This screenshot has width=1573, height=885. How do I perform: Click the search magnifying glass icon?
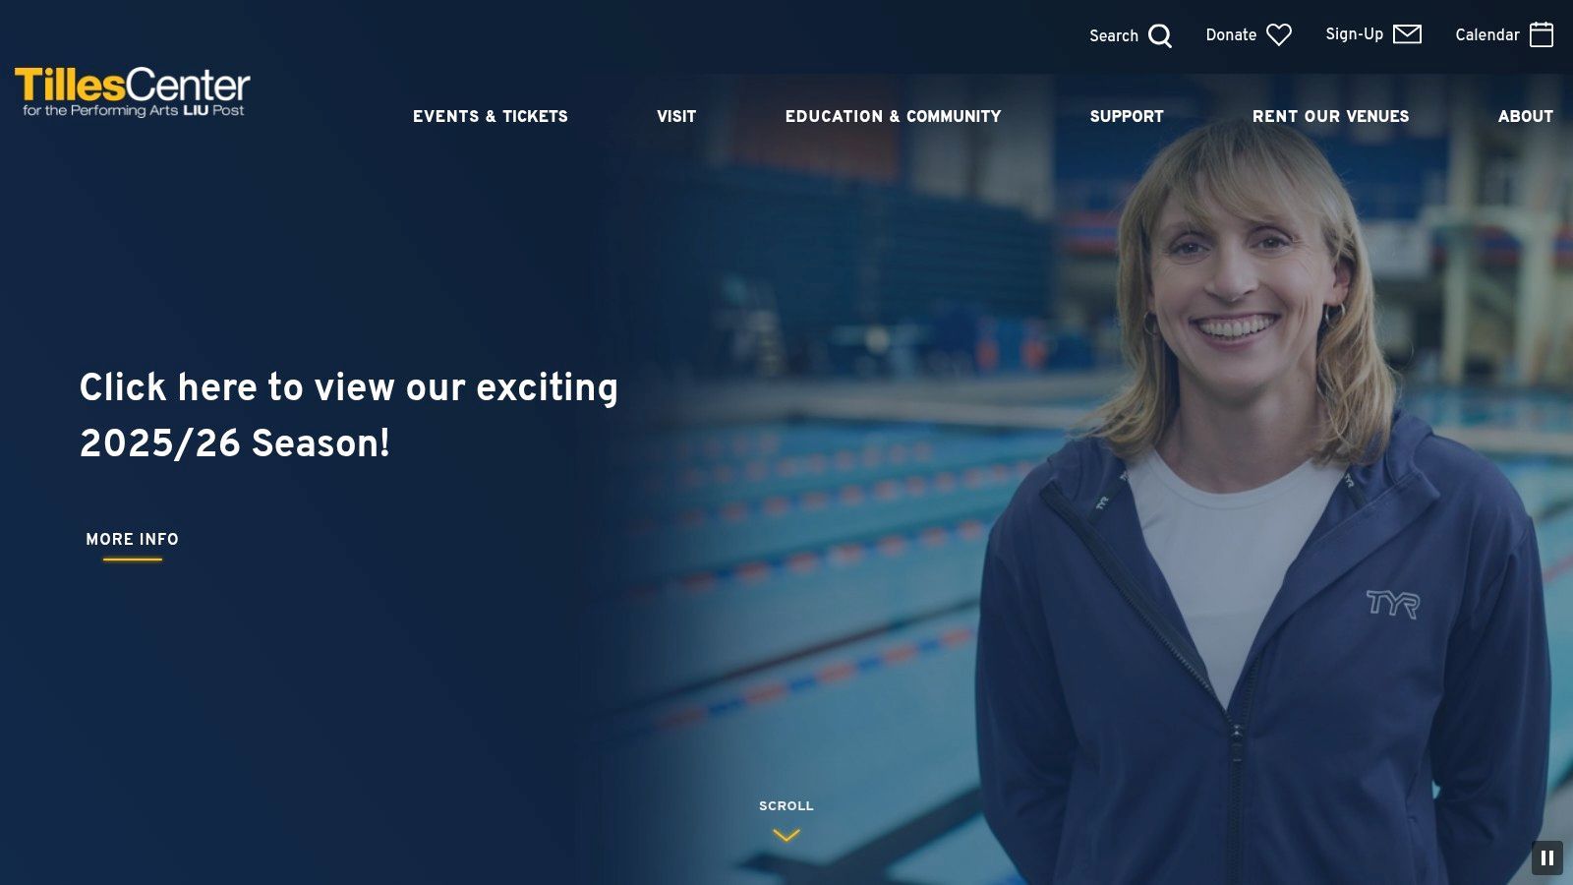point(1160,36)
